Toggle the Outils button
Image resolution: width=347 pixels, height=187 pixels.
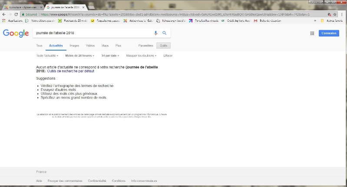(x=163, y=45)
